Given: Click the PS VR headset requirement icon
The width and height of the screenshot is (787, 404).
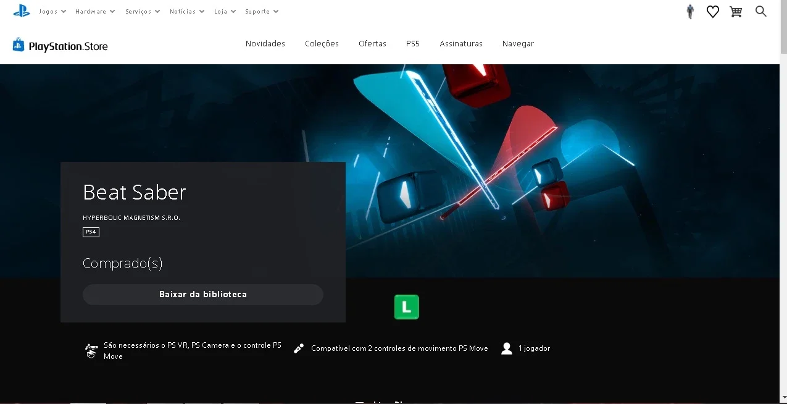Looking at the screenshot, I should pyautogui.click(x=91, y=351).
